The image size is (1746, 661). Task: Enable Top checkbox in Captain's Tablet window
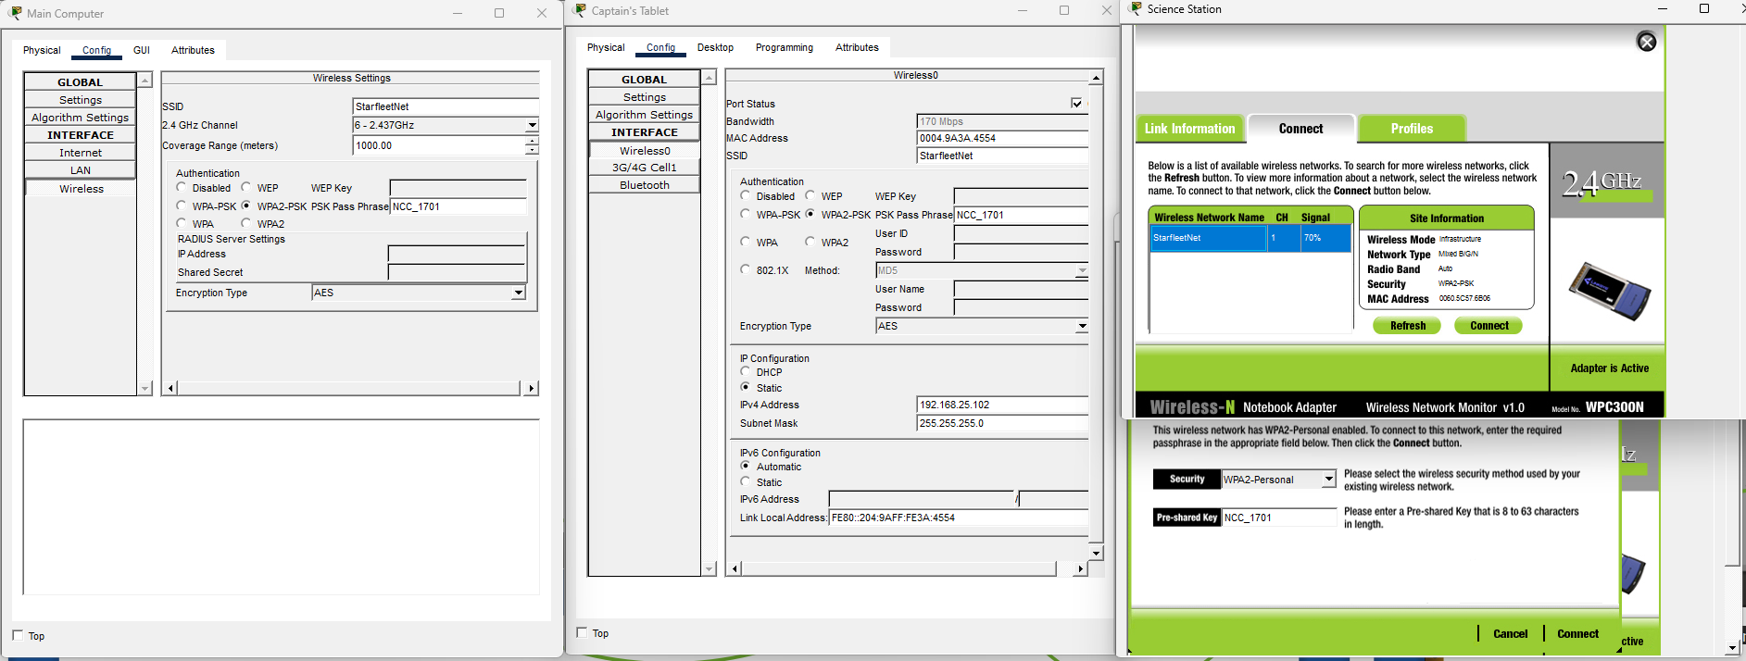[582, 632]
